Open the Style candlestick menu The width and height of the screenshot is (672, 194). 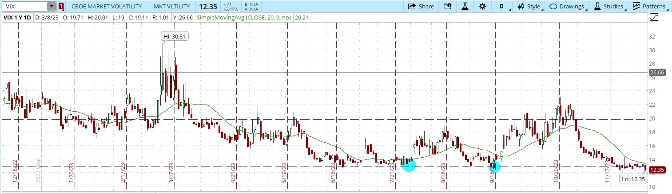pos(529,6)
